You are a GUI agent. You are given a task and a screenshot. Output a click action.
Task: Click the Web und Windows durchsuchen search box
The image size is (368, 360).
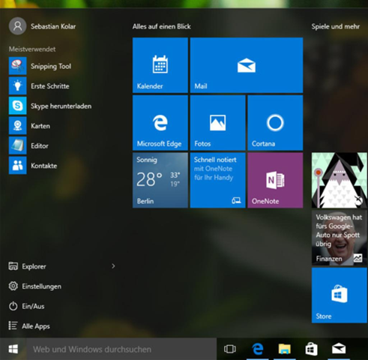click(121, 349)
